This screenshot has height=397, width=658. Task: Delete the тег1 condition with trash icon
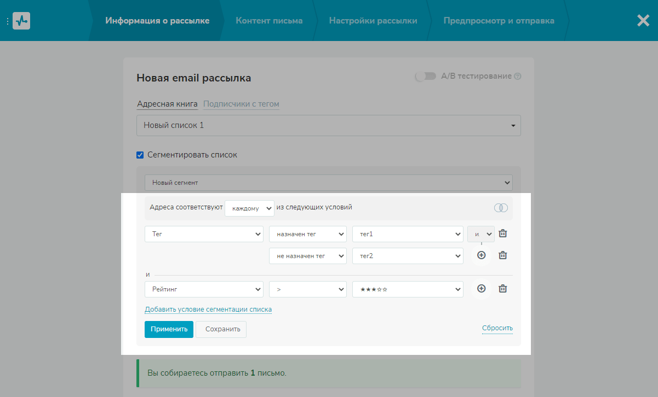pos(502,233)
